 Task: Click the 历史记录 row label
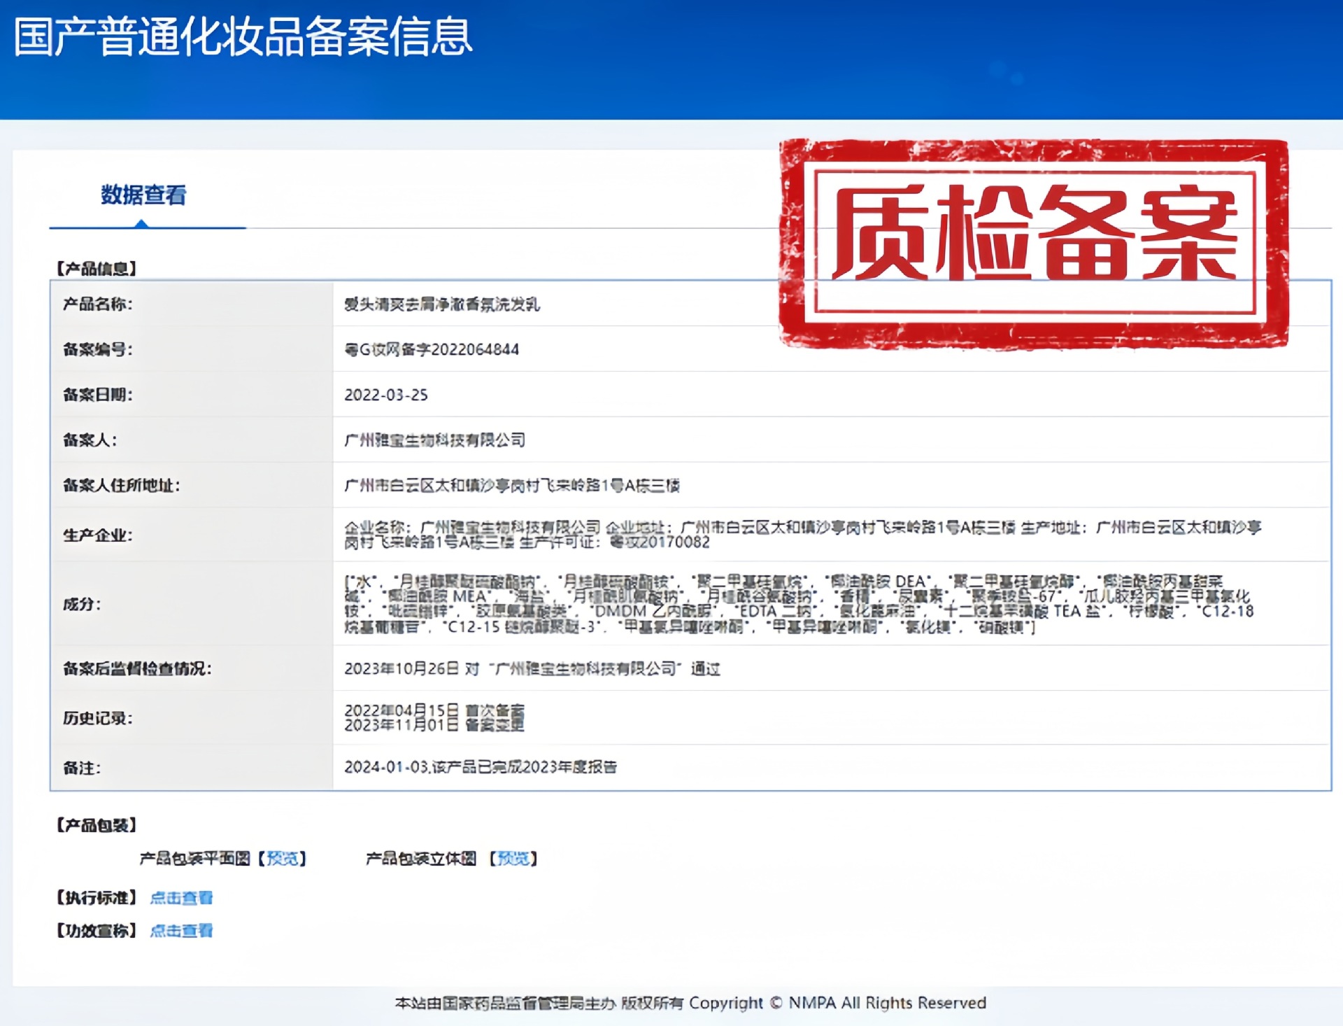pyautogui.click(x=97, y=717)
